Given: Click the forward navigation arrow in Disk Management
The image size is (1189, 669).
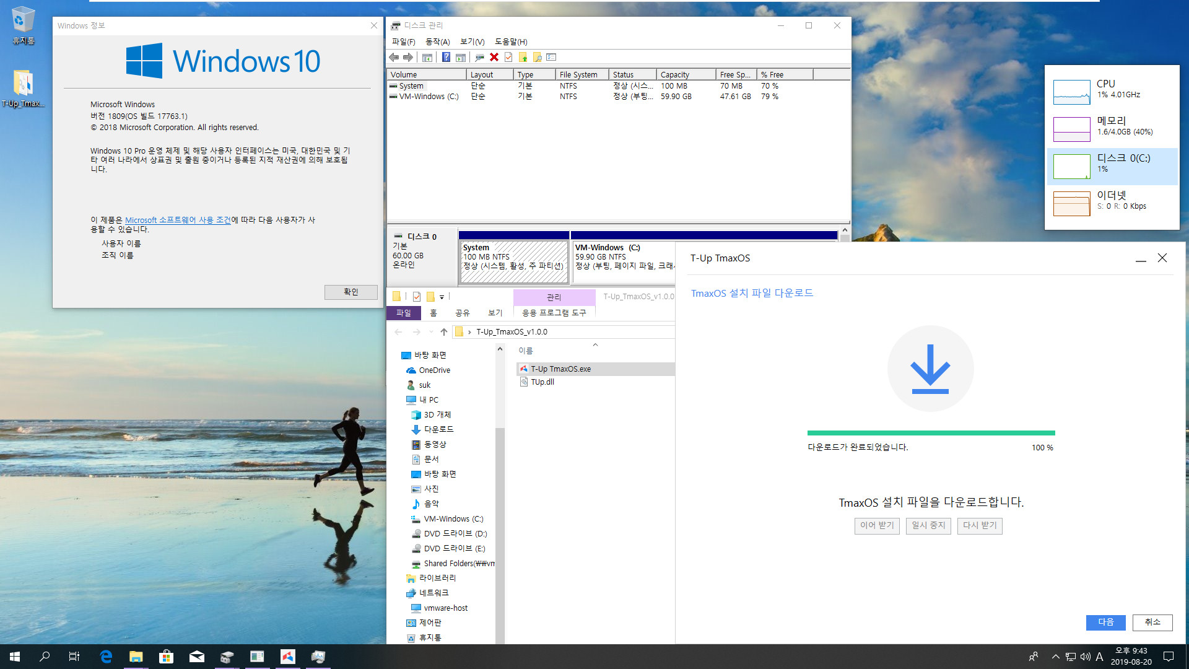Looking at the screenshot, I should tap(407, 56).
